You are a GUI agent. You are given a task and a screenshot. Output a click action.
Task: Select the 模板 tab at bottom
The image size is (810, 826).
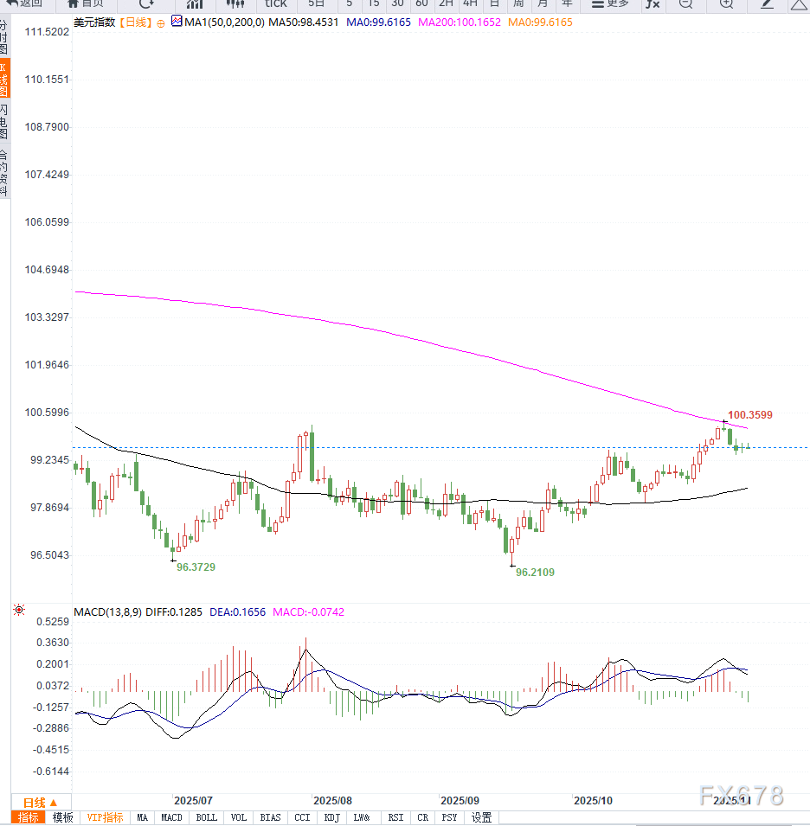point(63,817)
